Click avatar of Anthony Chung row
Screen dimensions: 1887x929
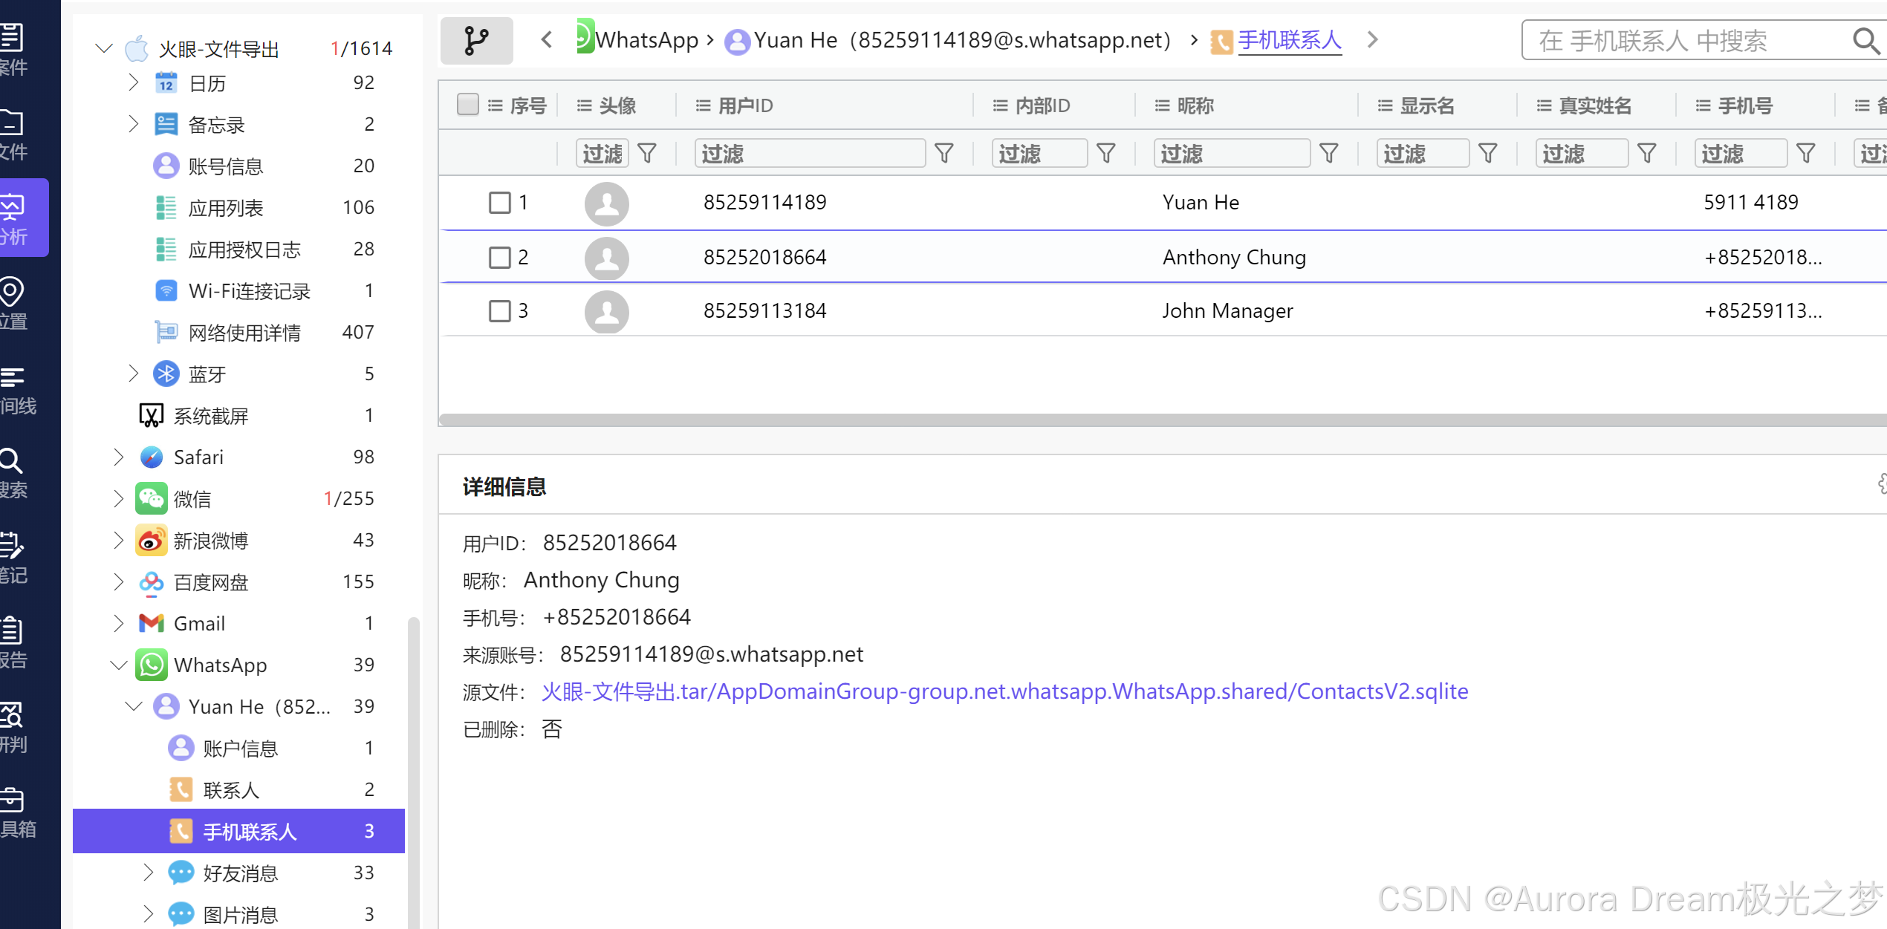(x=606, y=258)
